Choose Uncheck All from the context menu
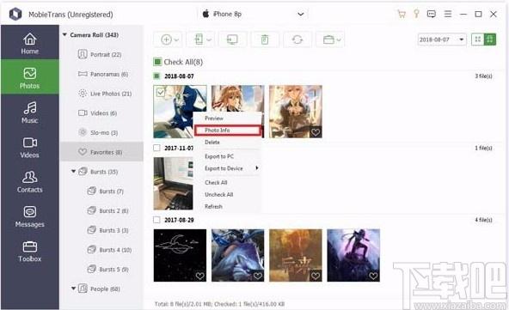 228,195
